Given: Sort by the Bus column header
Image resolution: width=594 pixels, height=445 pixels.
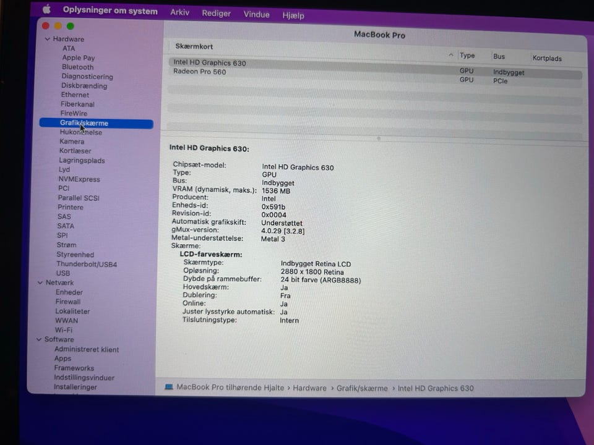Looking at the screenshot, I should [x=499, y=57].
